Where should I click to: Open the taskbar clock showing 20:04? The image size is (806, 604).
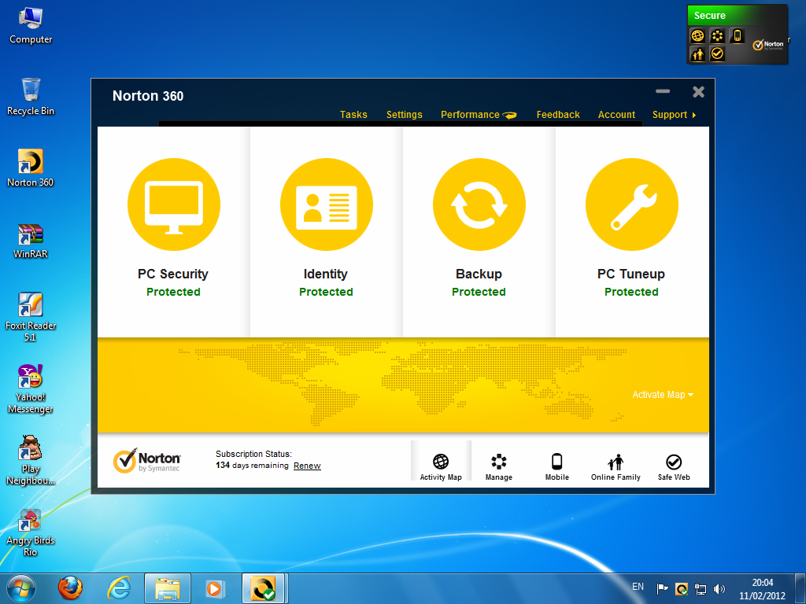pos(762,589)
